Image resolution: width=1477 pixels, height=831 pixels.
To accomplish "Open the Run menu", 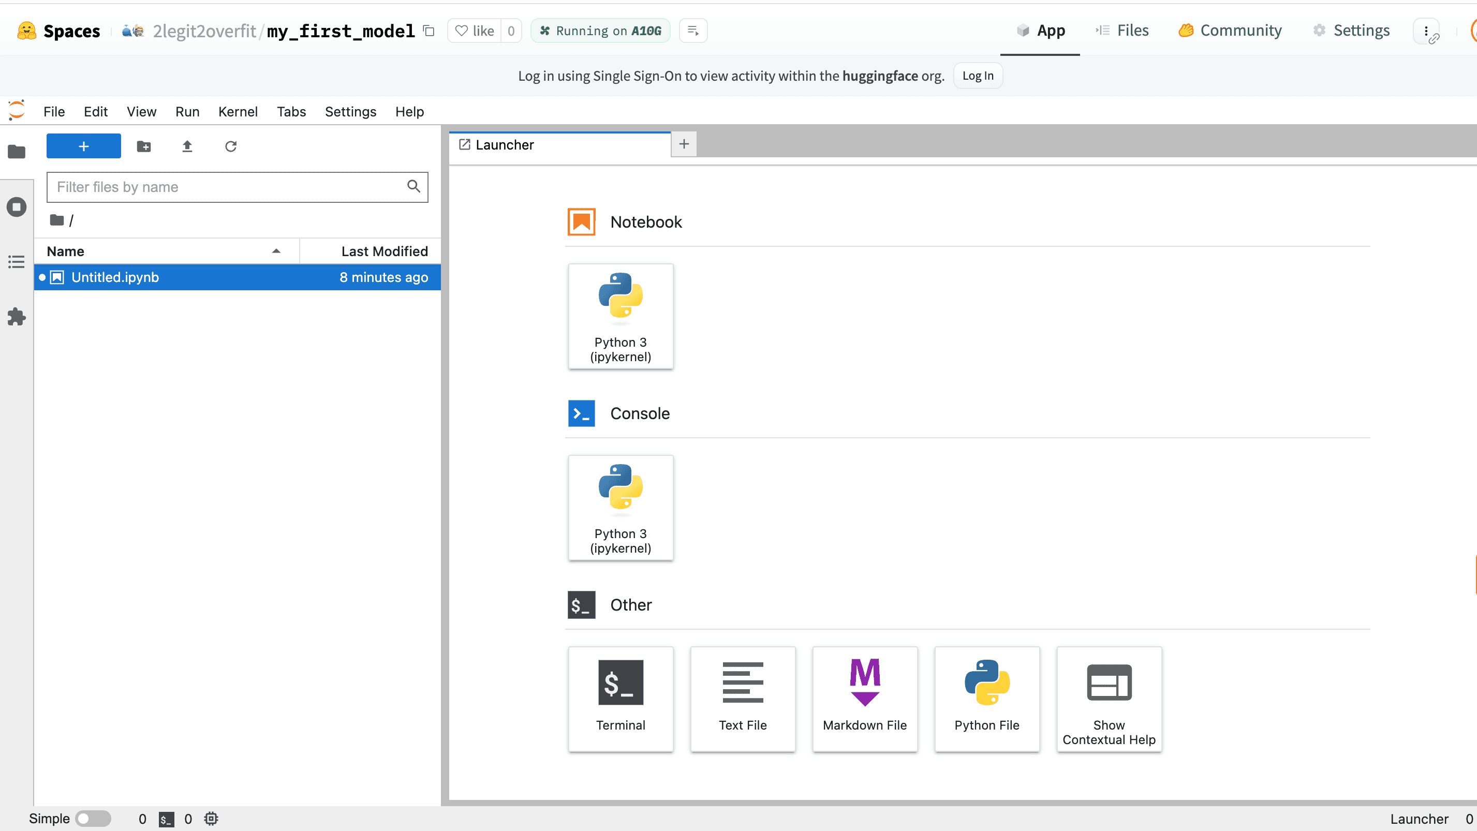I will coord(187,112).
